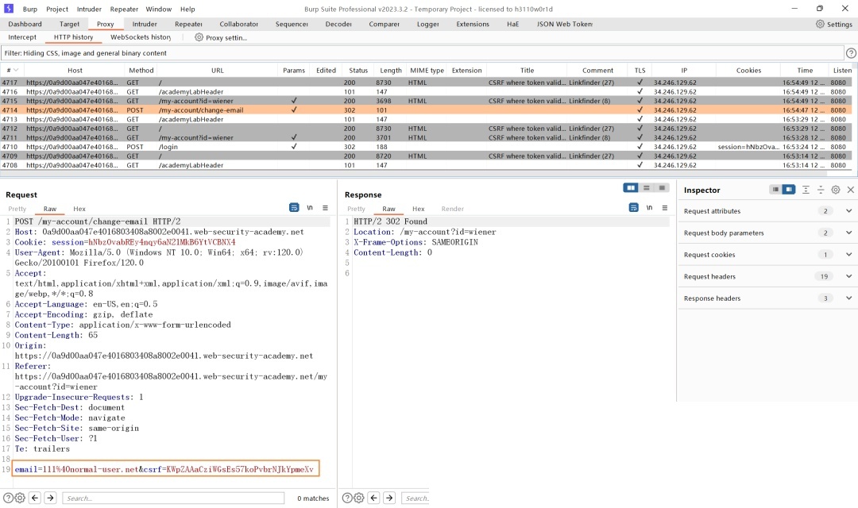Switch Inspector to list view layout

click(x=775, y=189)
